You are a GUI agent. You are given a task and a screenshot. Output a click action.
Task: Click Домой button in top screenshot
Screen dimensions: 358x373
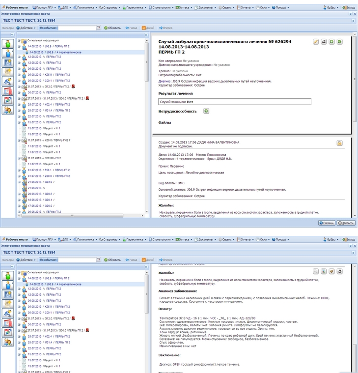click(148, 28)
